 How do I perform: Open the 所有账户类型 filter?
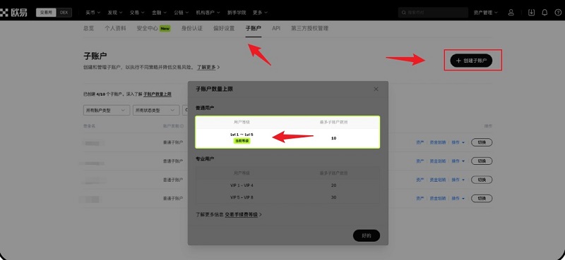click(x=107, y=111)
